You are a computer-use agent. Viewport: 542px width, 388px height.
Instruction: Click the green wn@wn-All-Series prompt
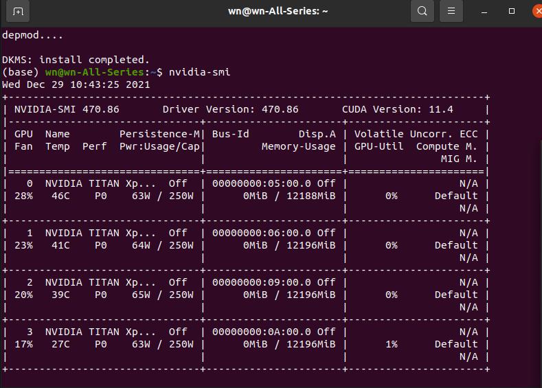pyautogui.click(x=94, y=72)
